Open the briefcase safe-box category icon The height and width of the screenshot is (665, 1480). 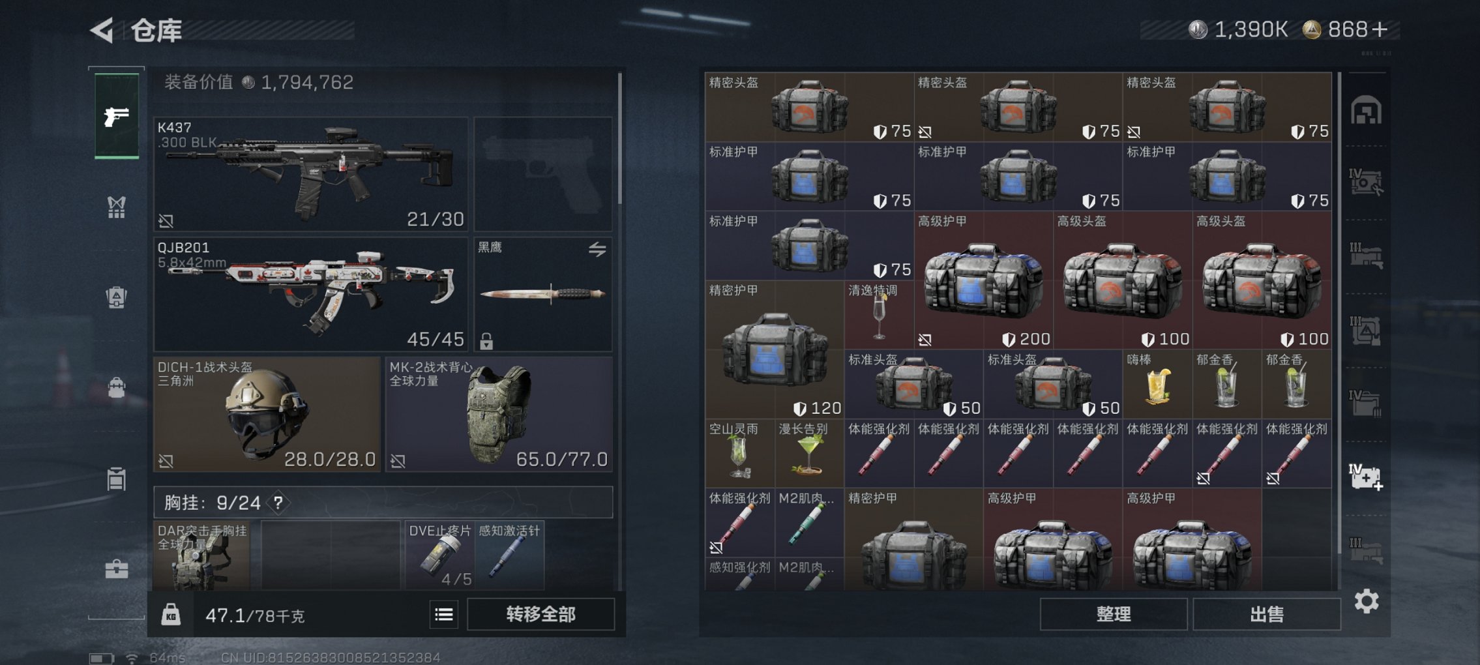(117, 569)
